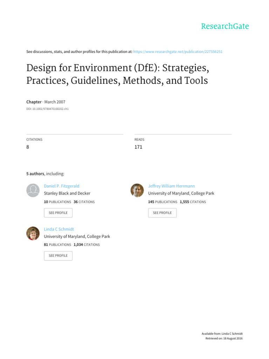
Task: Click 1,034 Citations under Schmidt
Action: click(x=87, y=245)
